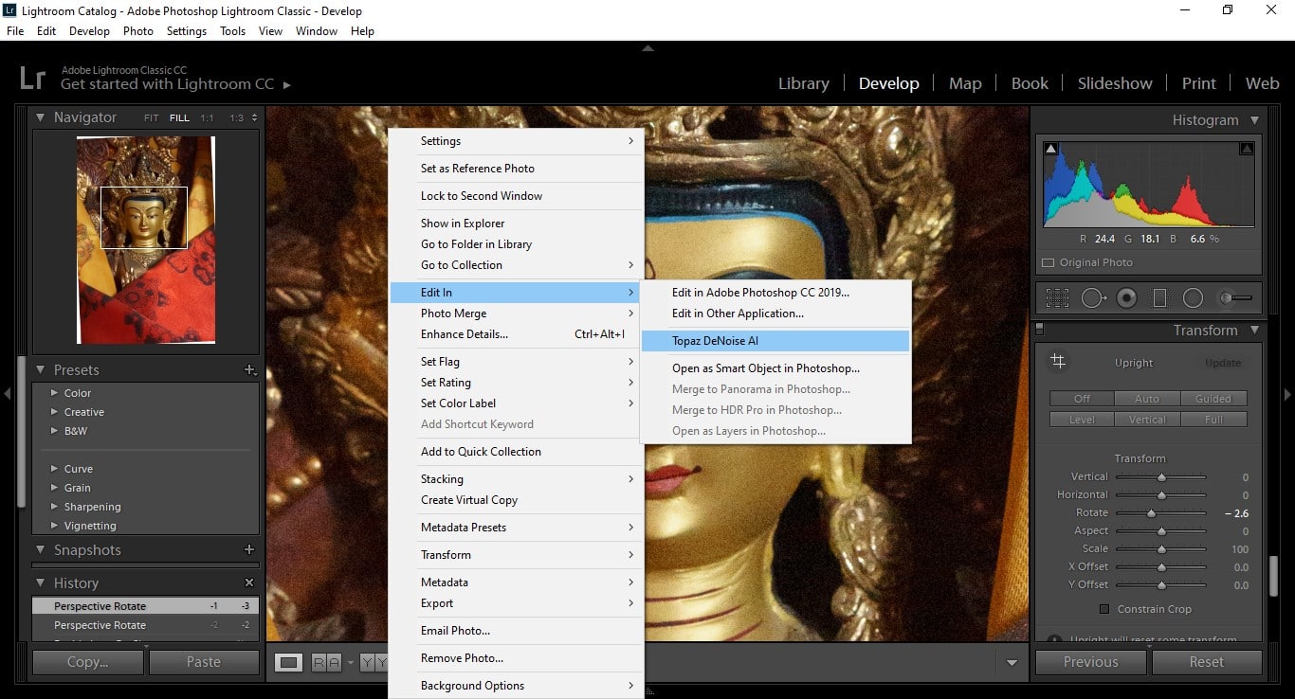Image resolution: width=1295 pixels, height=699 pixels.
Task: Set Upright mode to Off
Action: tap(1082, 399)
